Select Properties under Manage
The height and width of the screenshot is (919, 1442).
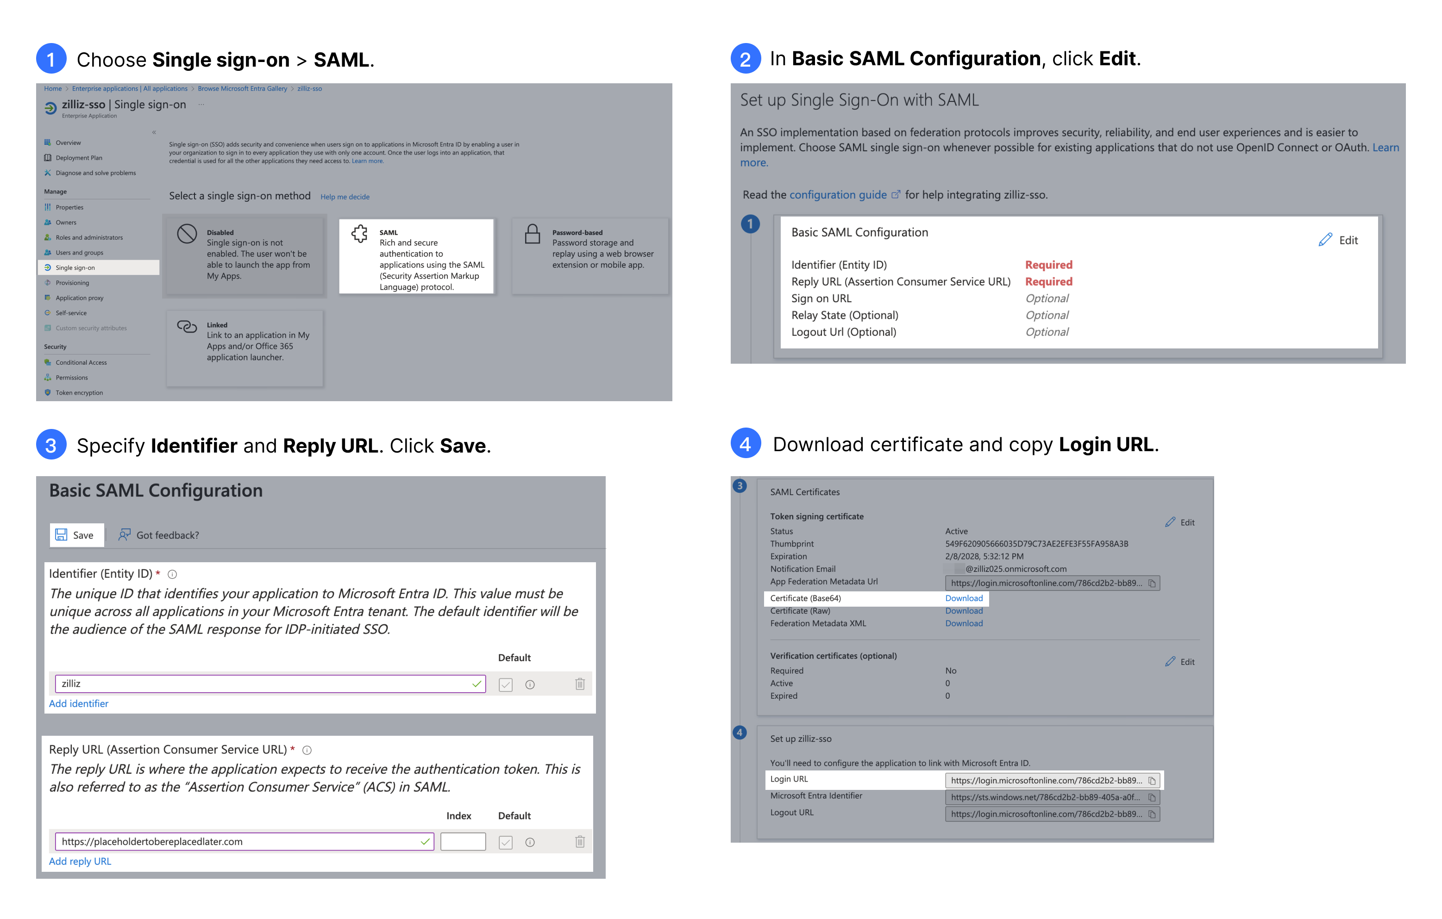click(69, 207)
